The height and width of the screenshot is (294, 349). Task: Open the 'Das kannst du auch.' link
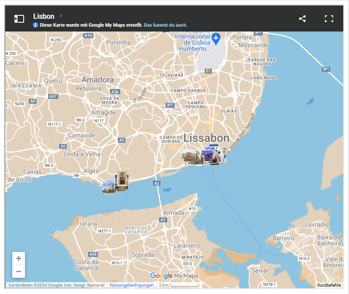(165, 25)
